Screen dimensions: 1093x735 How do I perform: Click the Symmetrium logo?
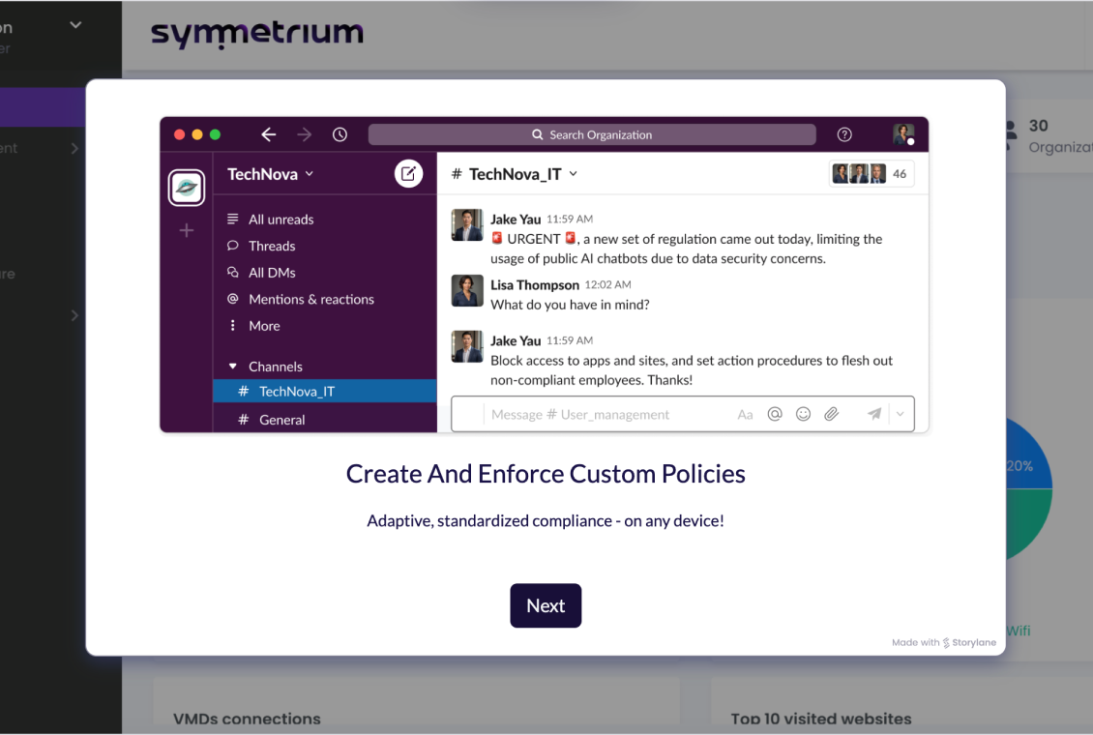coord(257,34)
